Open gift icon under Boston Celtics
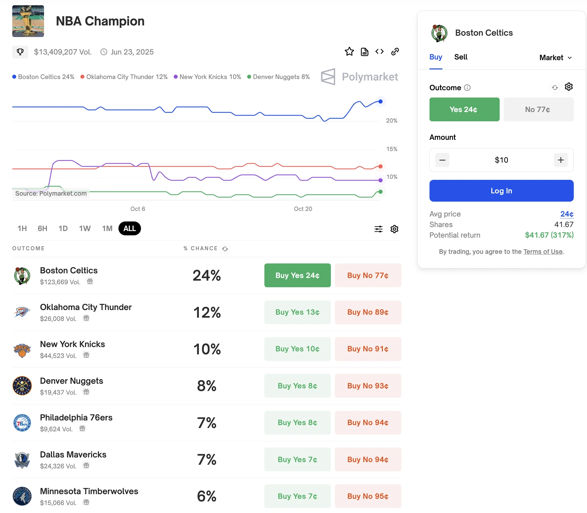The image size is (587, 513). 90,282
